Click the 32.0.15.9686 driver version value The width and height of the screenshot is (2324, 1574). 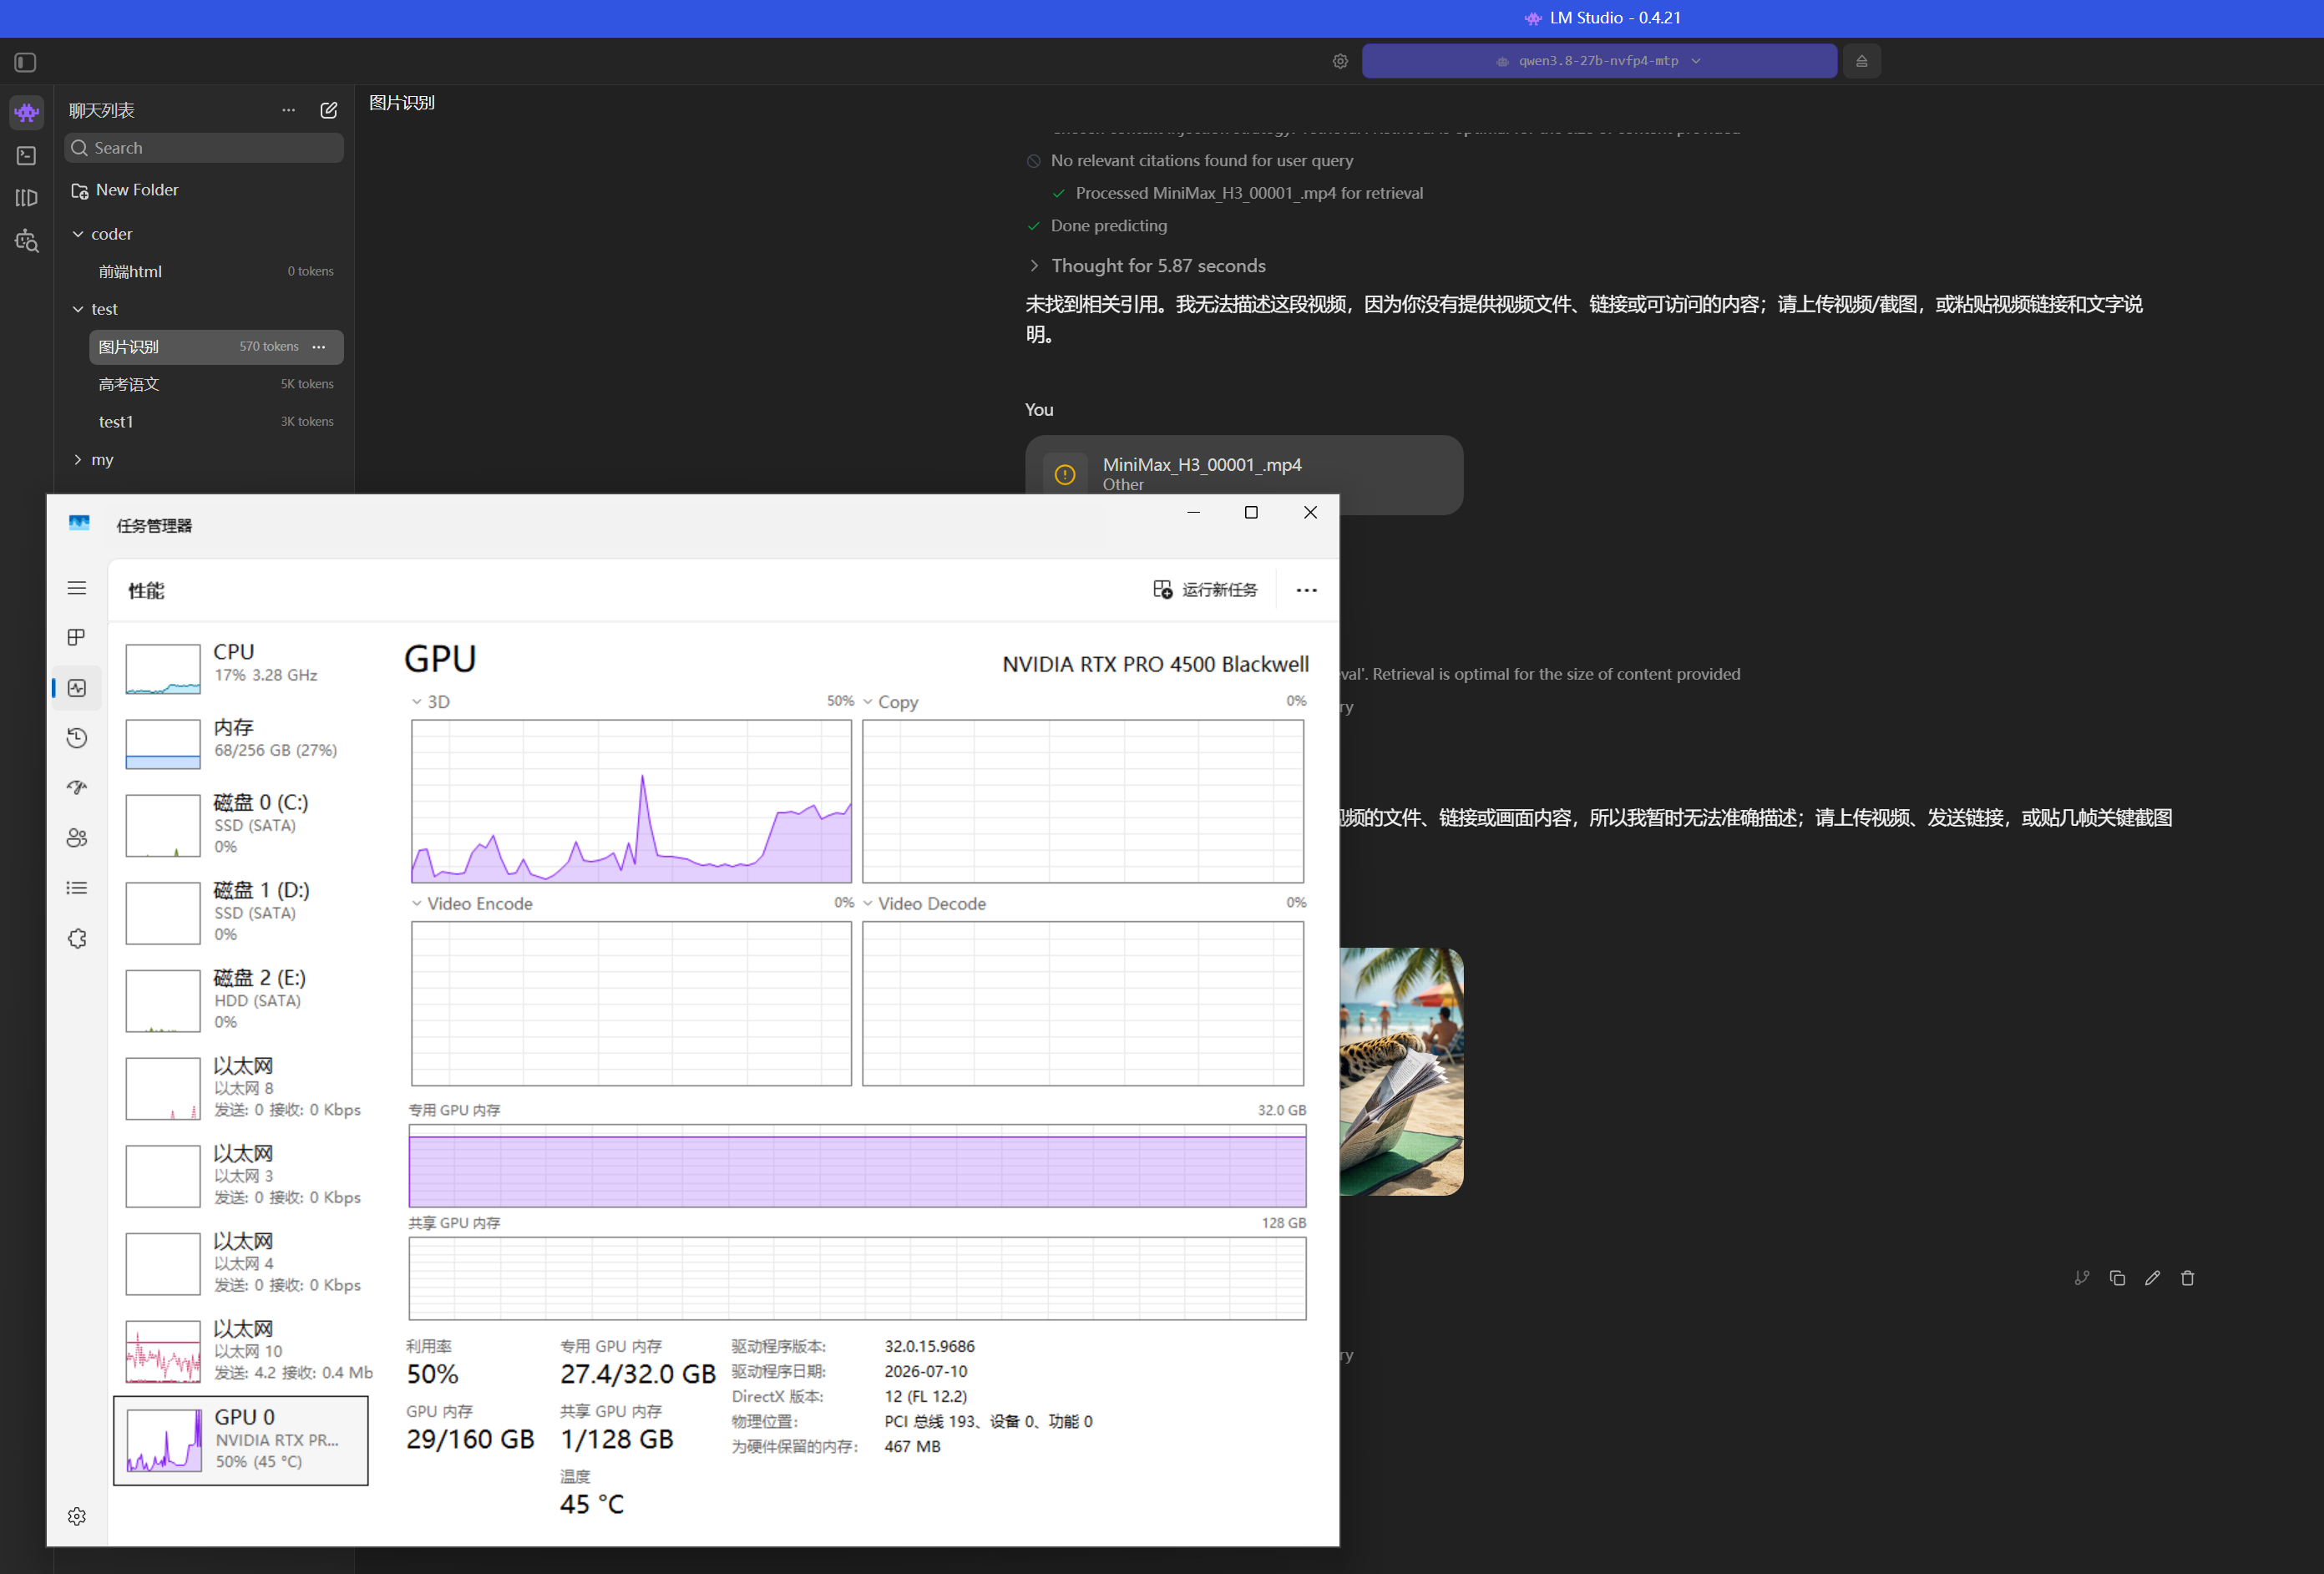pos(929,1346)
